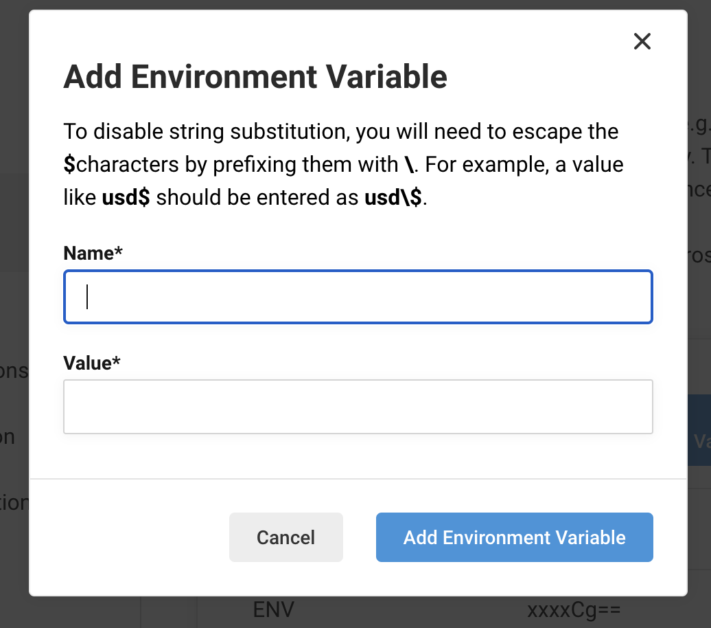Click the xxxxCg== value in background table

(x=574, y=610)
